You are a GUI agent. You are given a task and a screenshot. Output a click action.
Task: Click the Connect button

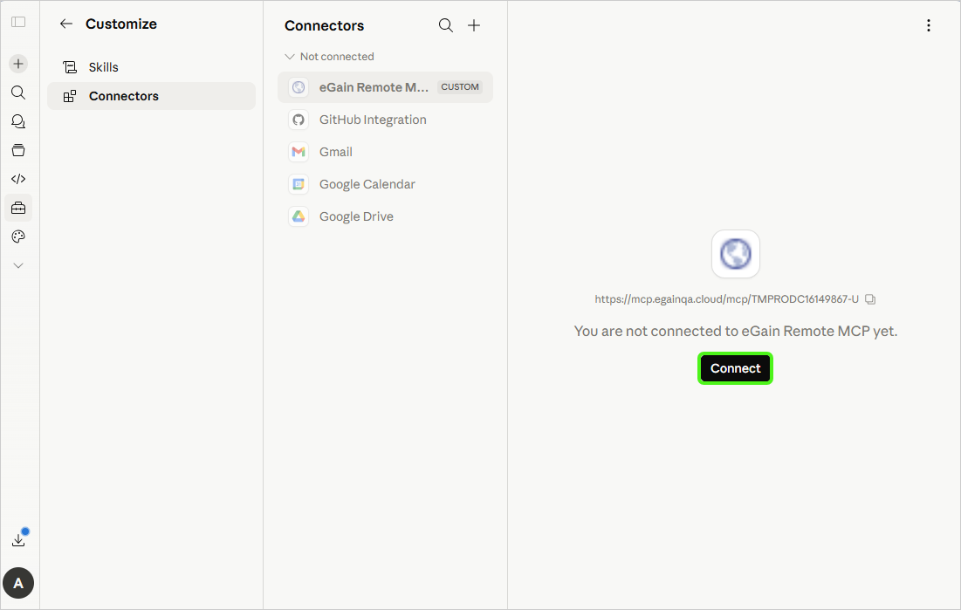736,368
